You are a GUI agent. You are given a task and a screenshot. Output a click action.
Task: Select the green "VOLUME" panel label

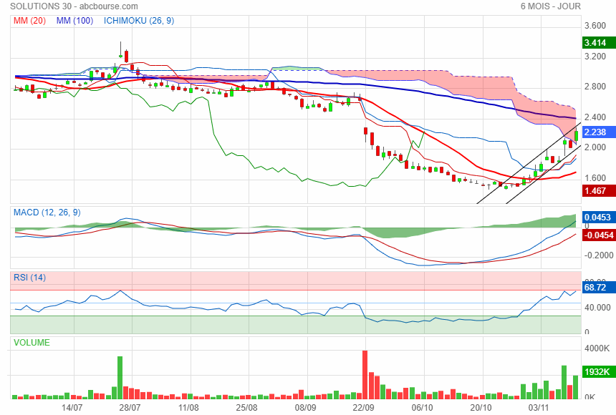32,343
